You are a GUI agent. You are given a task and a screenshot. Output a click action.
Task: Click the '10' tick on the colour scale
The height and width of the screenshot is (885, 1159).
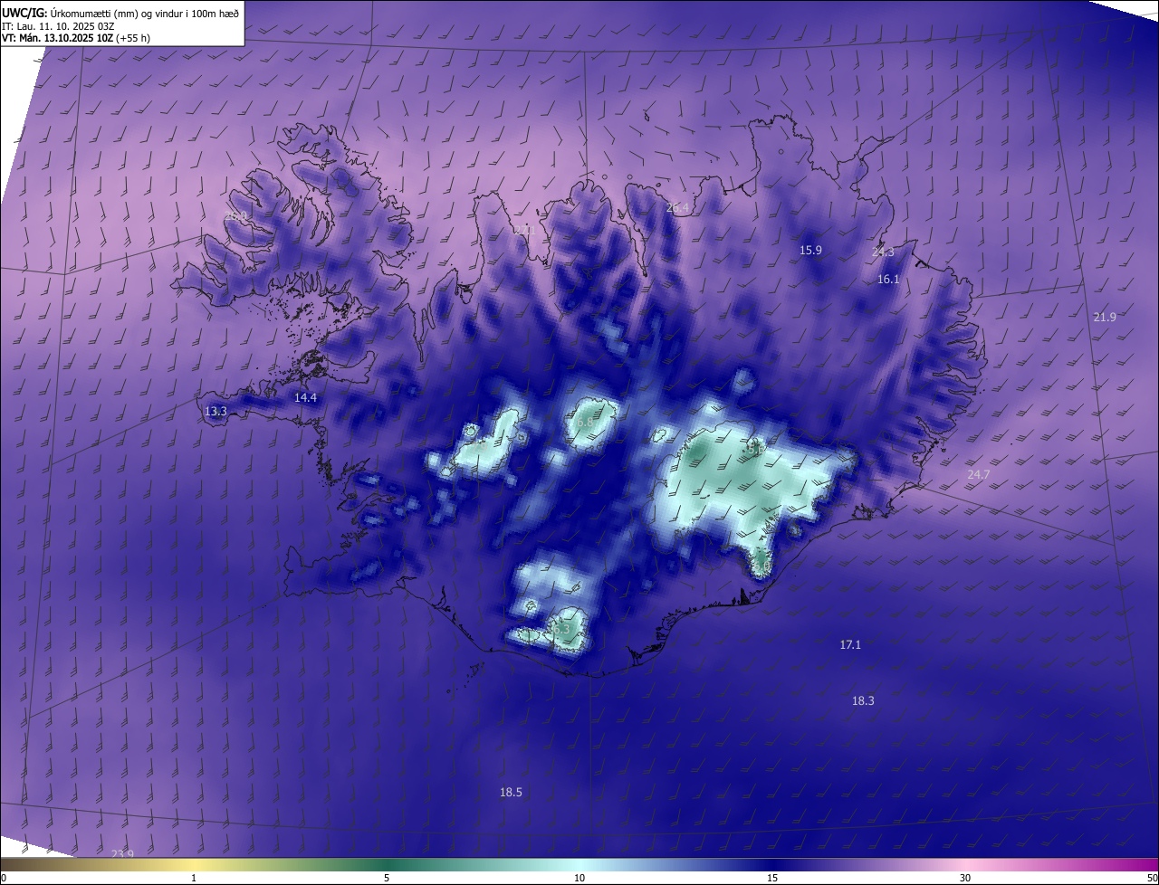579,879
